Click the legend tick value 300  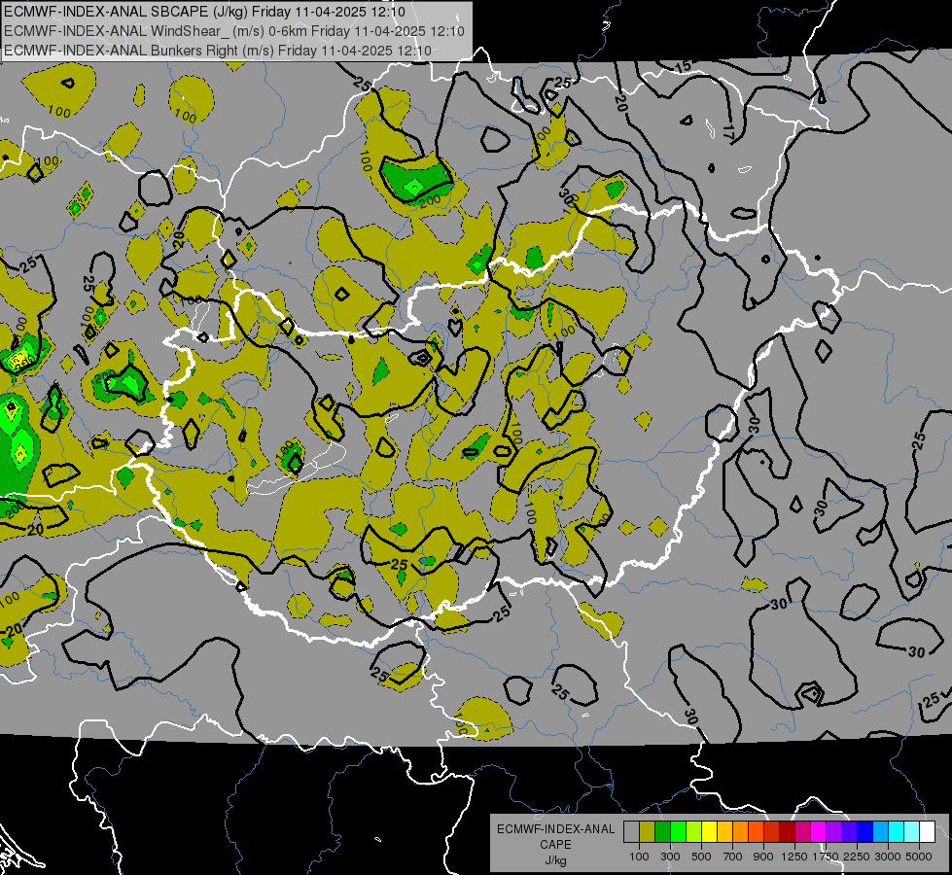(x=670, y=857)
